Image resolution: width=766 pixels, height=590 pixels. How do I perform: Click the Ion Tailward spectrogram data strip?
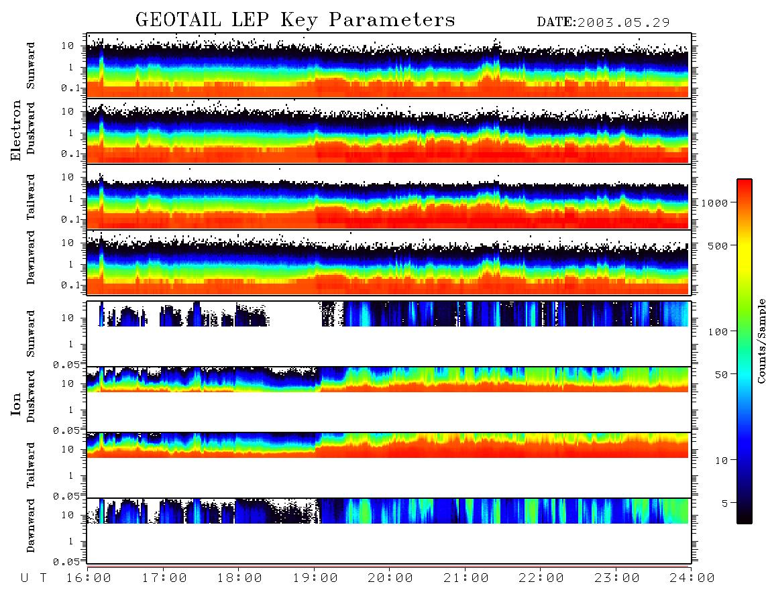tap(389, 445)
